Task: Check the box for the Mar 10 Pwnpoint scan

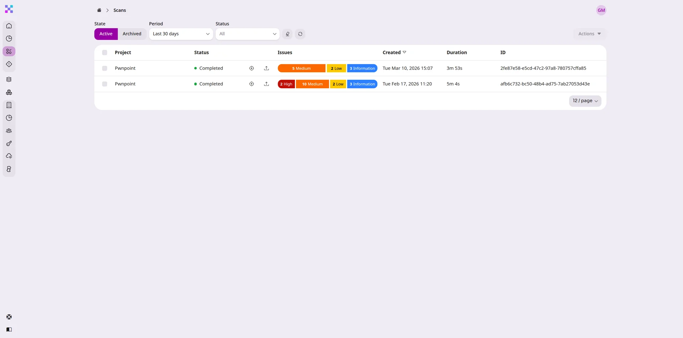Action: point(105,68)
